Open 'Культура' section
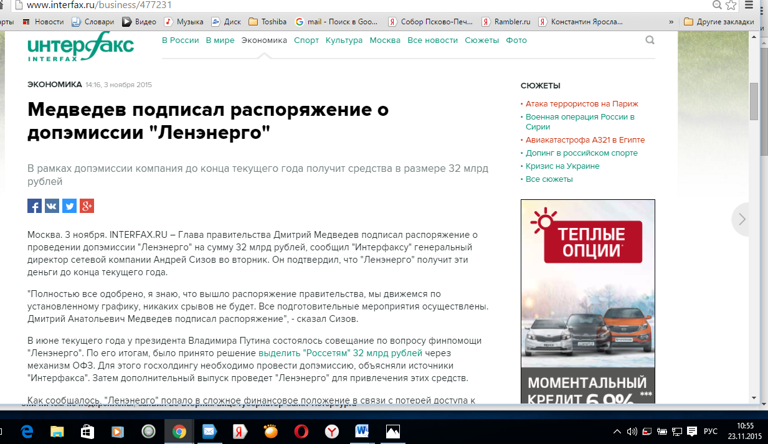 point(344,40)
